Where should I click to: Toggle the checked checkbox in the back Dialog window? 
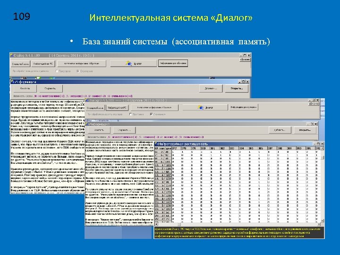[78, 71]
